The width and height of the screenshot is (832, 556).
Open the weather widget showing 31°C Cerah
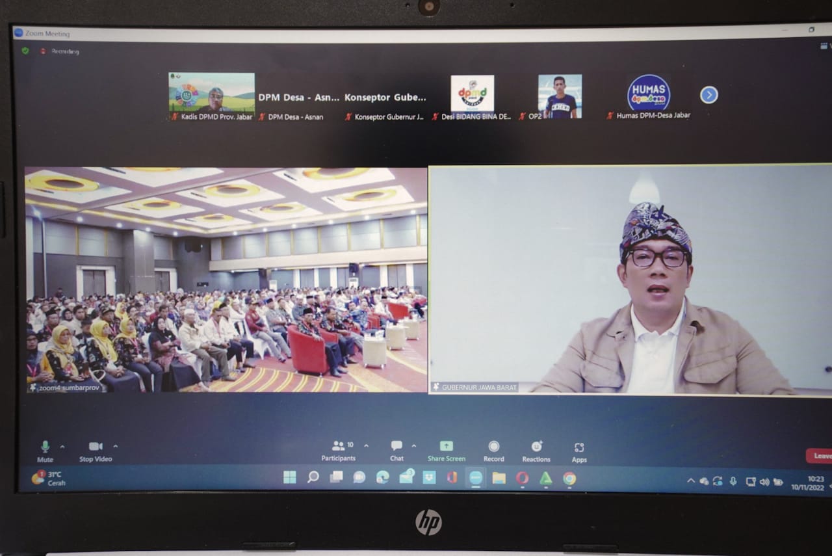click(49, 479)
